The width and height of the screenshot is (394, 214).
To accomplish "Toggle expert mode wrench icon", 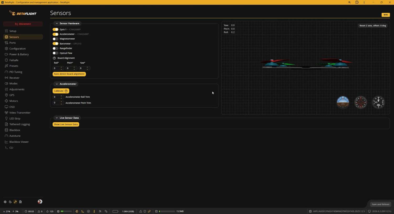I will [15, 202].
